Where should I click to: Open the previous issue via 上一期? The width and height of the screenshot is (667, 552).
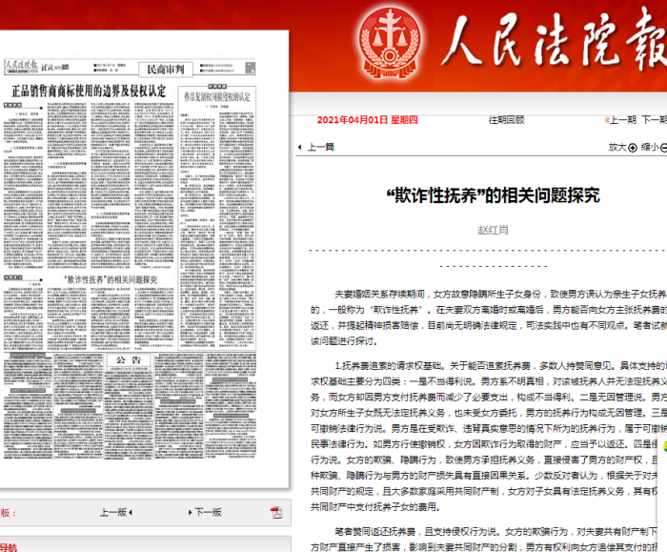click(x=620, y=120)
